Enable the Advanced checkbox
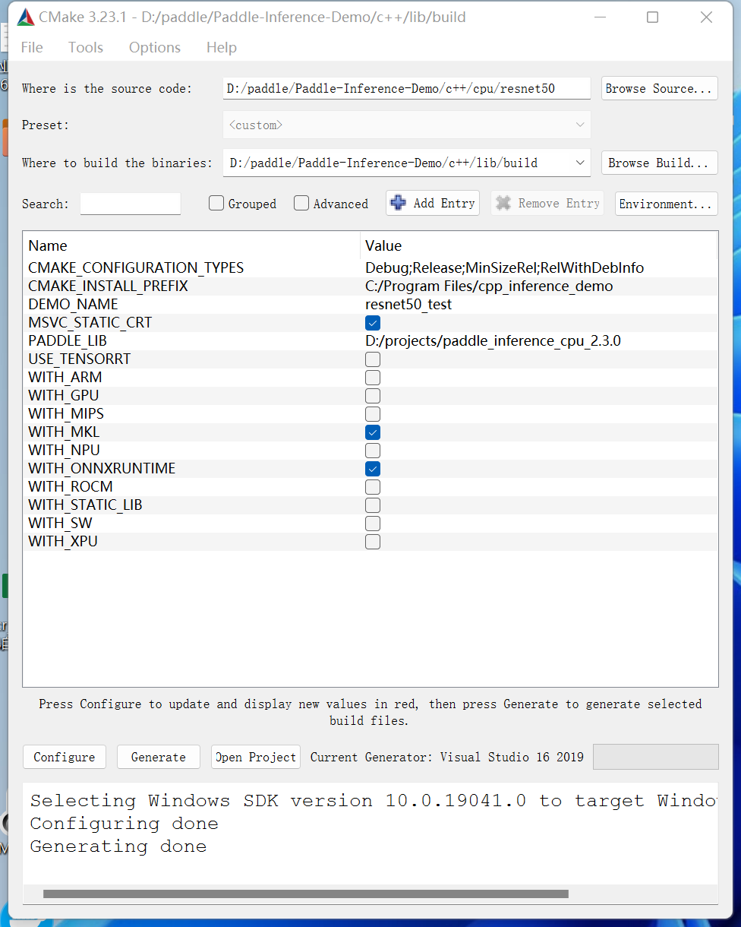The width and height of the screenshot is (741, 927). 301,203
